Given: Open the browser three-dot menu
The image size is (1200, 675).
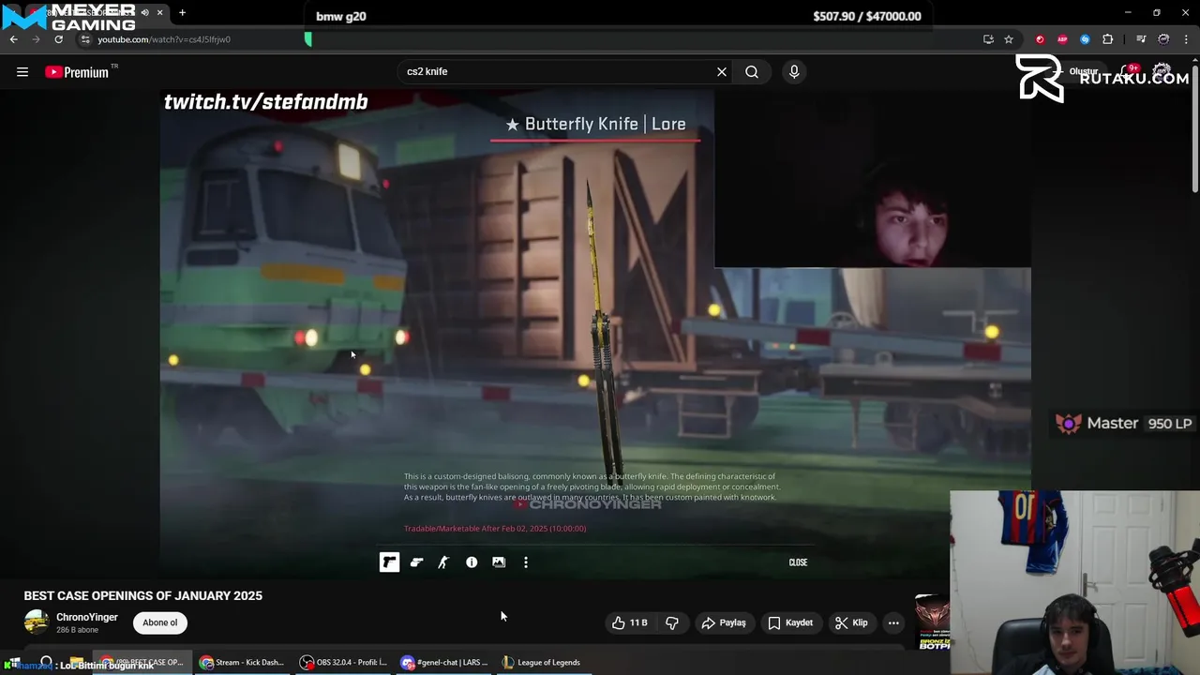Looking at the screenshot, I should click(x=1187, y=39).
